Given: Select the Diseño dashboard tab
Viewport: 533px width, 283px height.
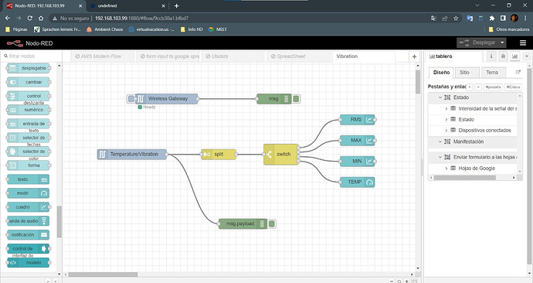Looking at the screenshot, I should point(441,73).
